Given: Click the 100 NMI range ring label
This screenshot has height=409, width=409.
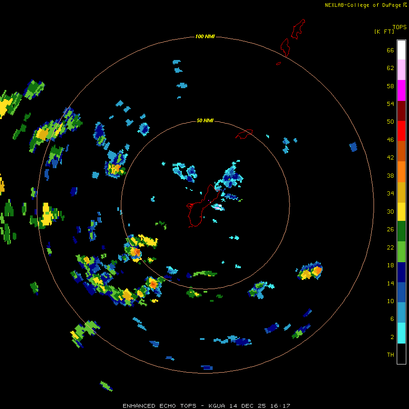Looking at the screenshot, I should coord(205,36).
